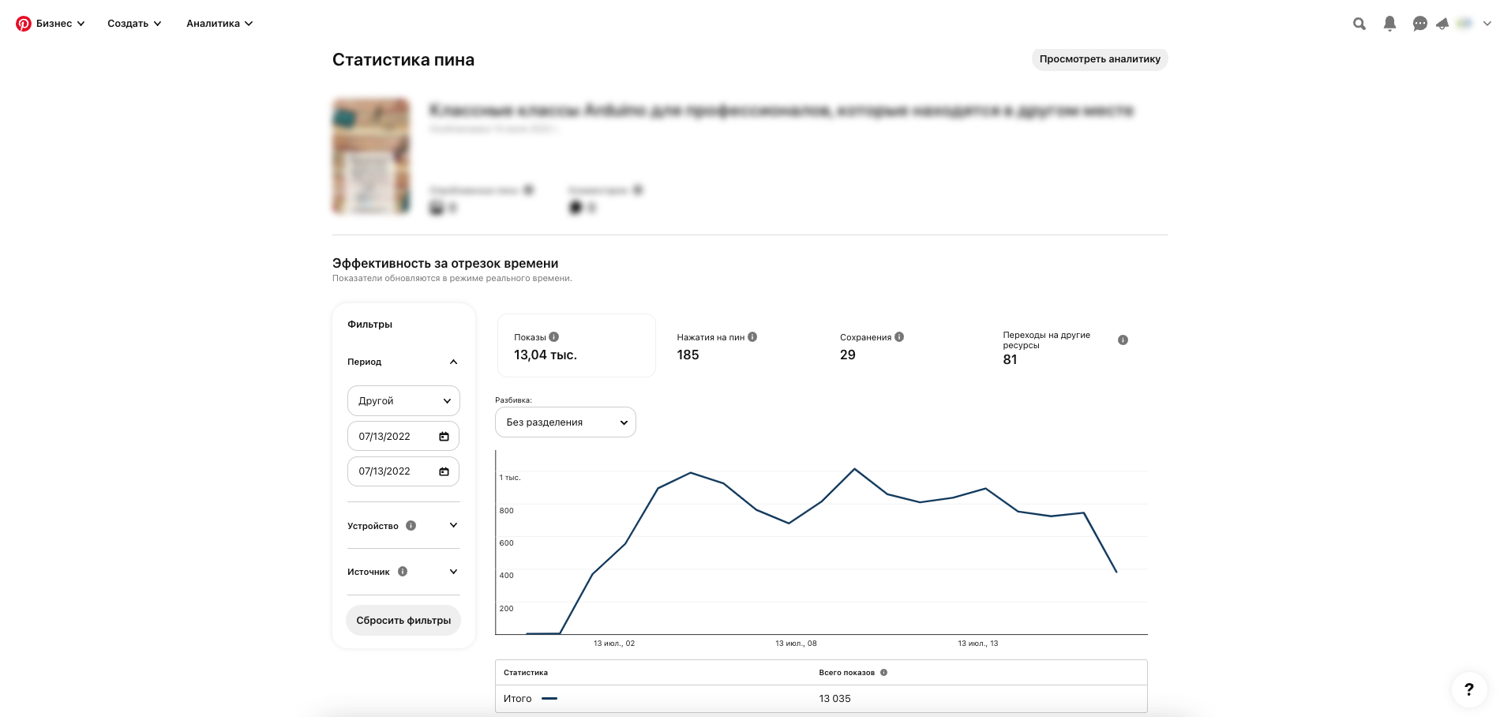
Task: Click the 13 июл., 08 axis label
Action: pyautogui.click(x=796, y=644)
